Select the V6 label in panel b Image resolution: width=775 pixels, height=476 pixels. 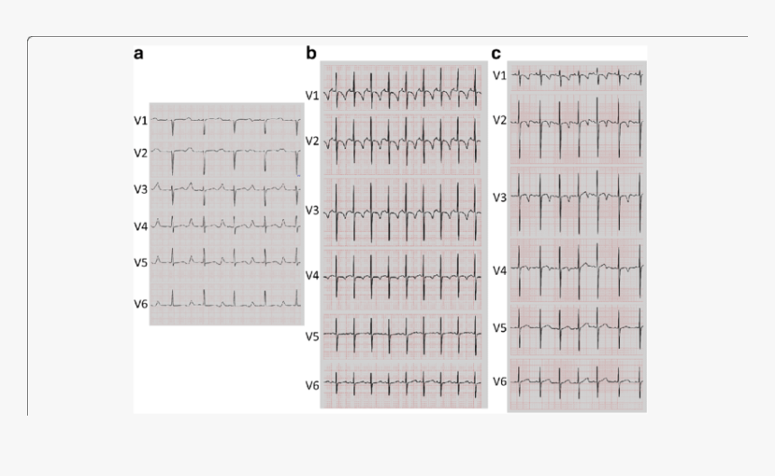click(x=312, y=386)
